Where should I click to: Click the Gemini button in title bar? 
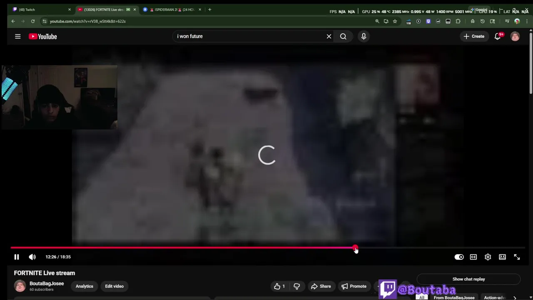click(479, 10)
